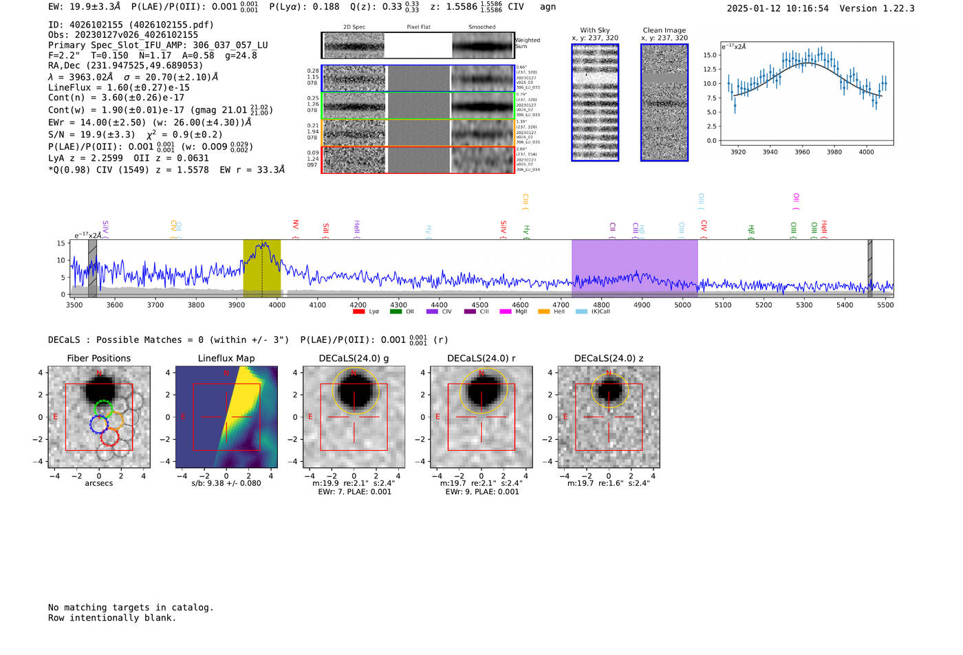This screenshot has width=963, height=655.
Task: Click "Row intentionally blank." text
Action: click(x=112, y=618)
